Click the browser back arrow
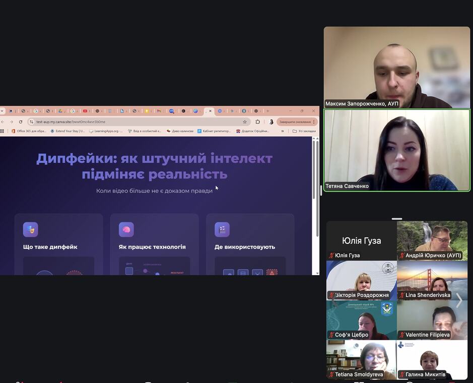 (x=3, y=122)
